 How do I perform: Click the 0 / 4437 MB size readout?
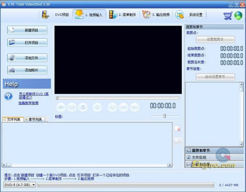pos(229,185)
